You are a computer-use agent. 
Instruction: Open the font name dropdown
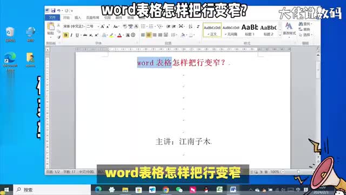(x=85, y=27)
